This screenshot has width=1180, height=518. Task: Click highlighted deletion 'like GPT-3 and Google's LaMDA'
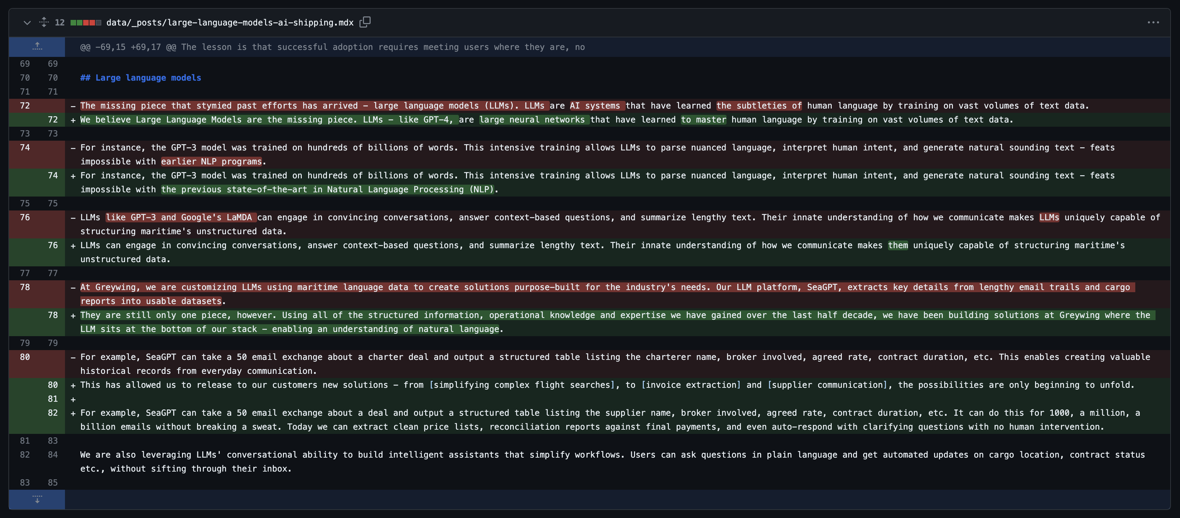coord(181,217)
